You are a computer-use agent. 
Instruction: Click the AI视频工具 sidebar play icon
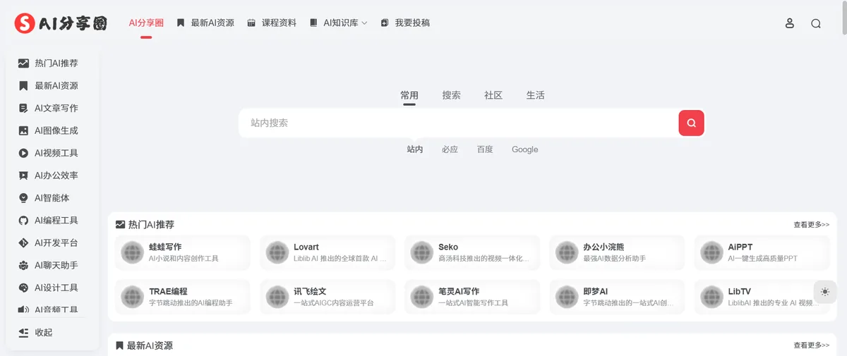coord(23,153)
